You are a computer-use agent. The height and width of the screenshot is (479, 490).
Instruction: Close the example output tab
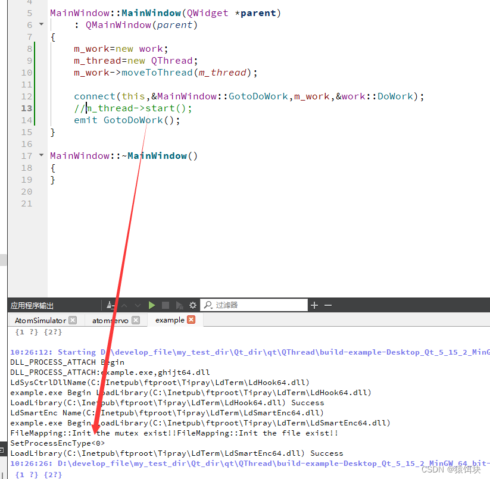point(189,320)
